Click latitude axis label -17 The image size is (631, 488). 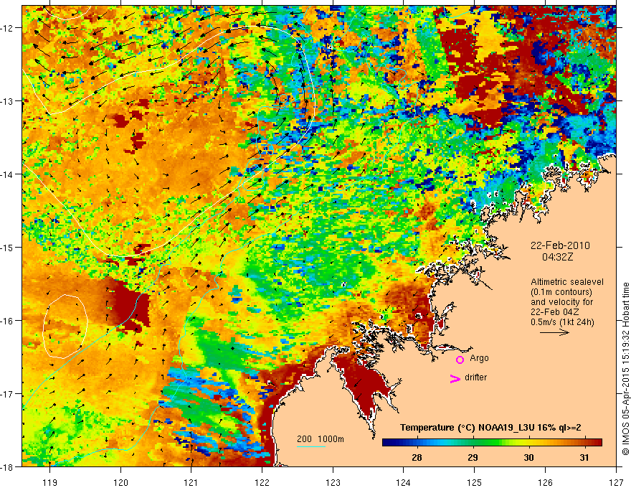pyautogui.click(x=7, y=394)
